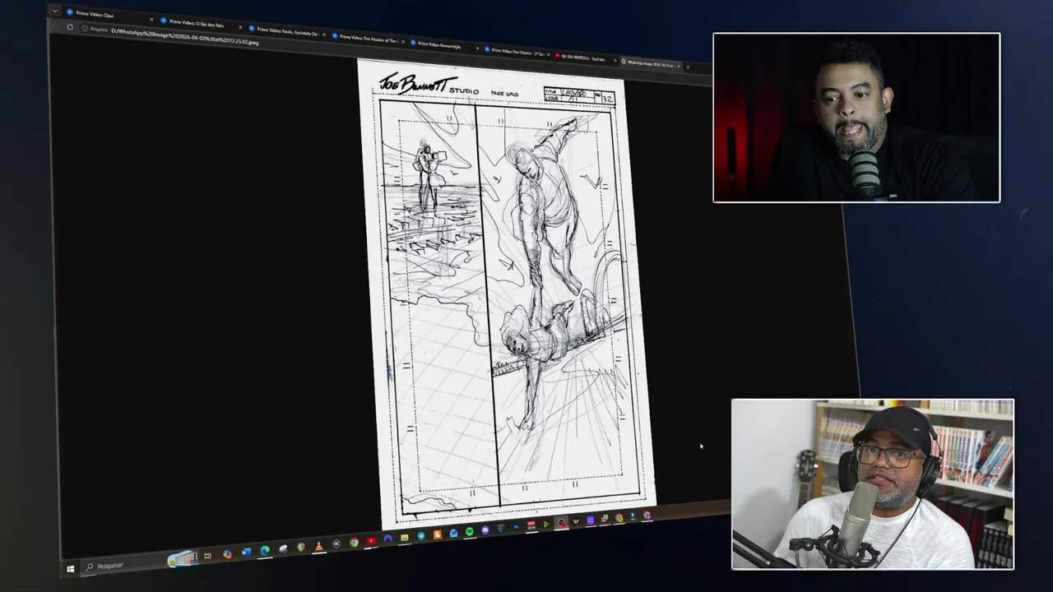Viewport: 1053px width, 592px height.
Task: Open the Windows Start menu
Action: 71,569
